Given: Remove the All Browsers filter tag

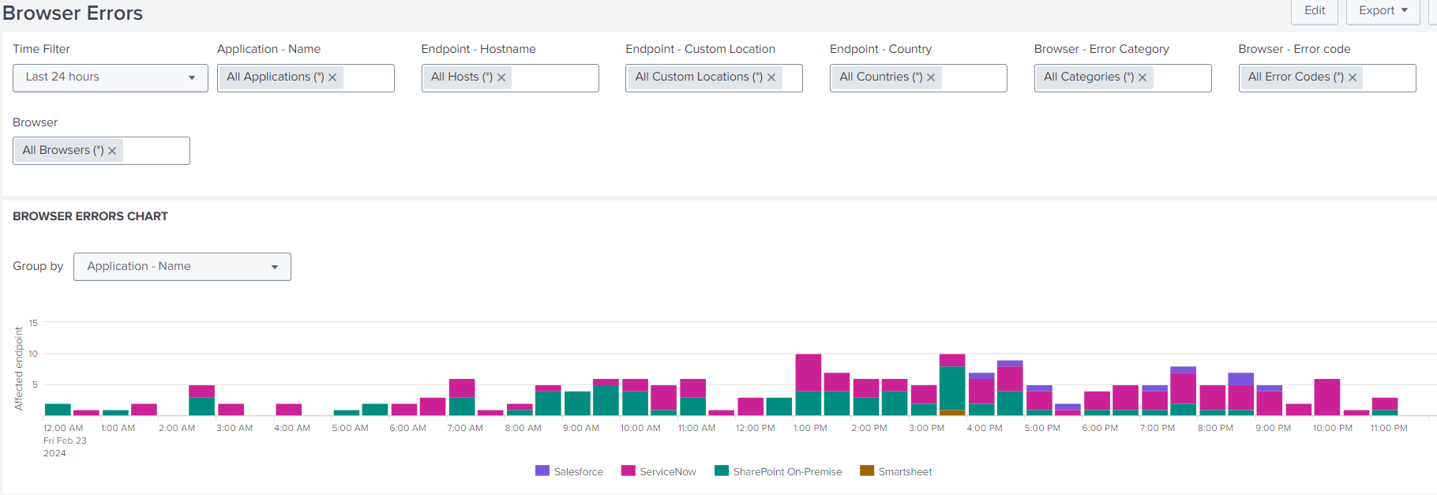Looking at the screenshot, I should (x=112, y=151).
